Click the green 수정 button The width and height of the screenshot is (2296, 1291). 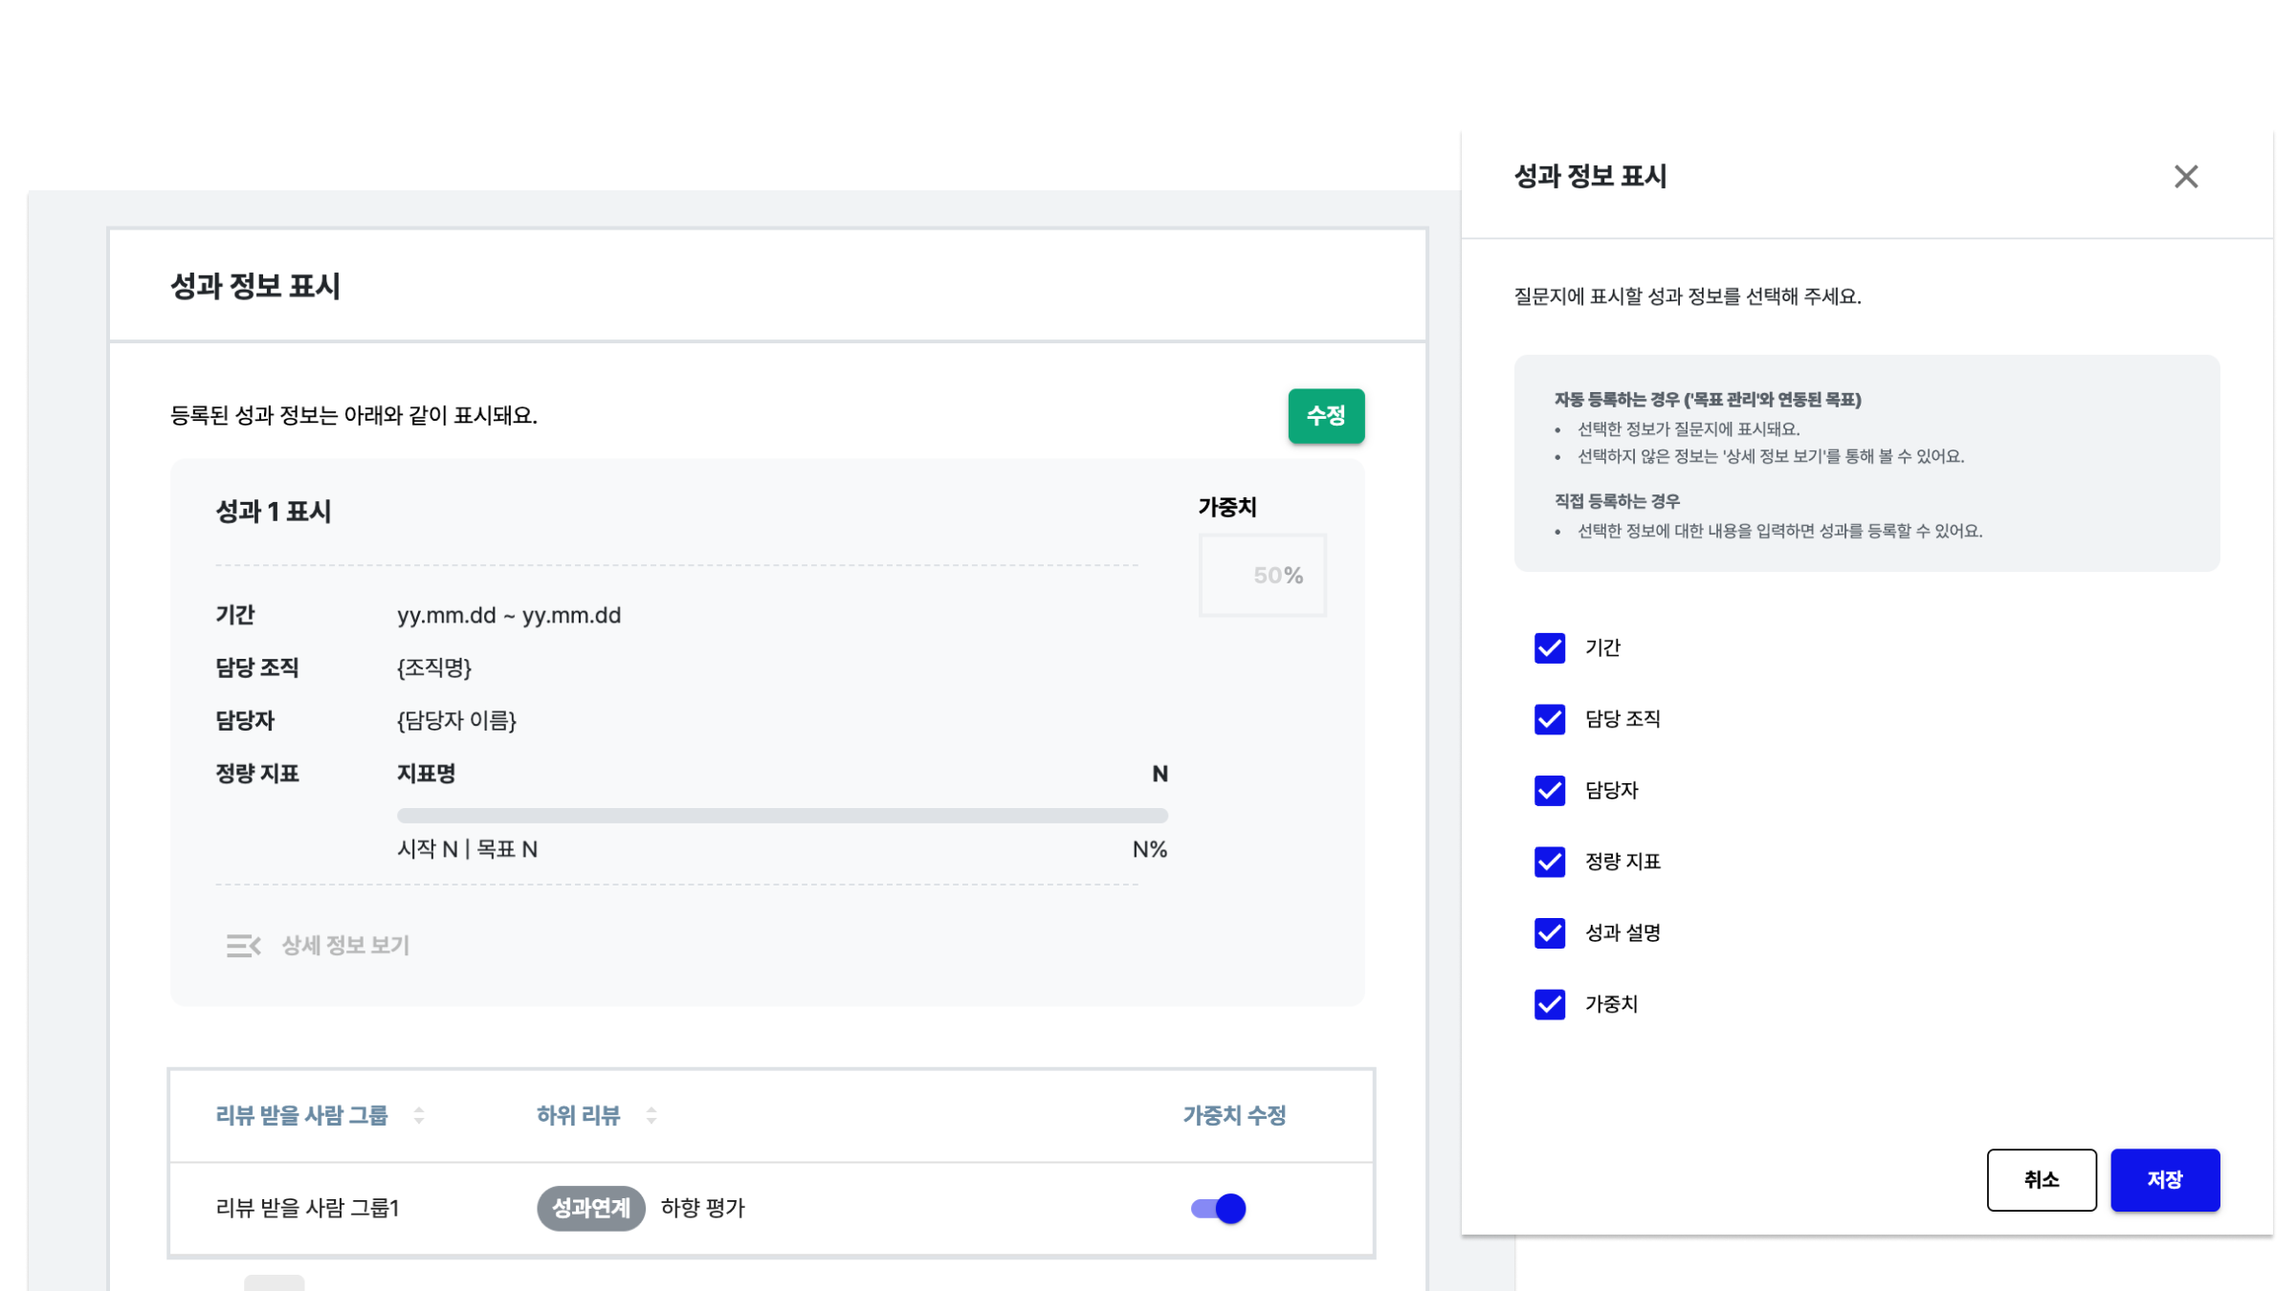(x=1326, y=416)
